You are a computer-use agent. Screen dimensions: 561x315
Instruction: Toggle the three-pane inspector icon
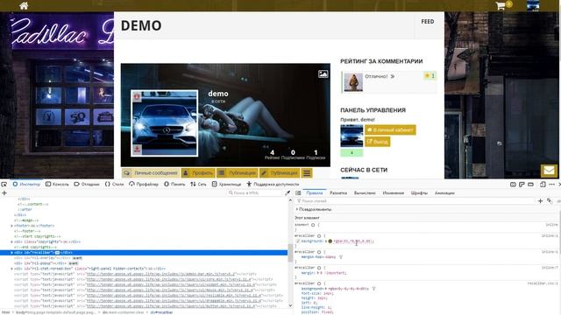coord(298,192)
